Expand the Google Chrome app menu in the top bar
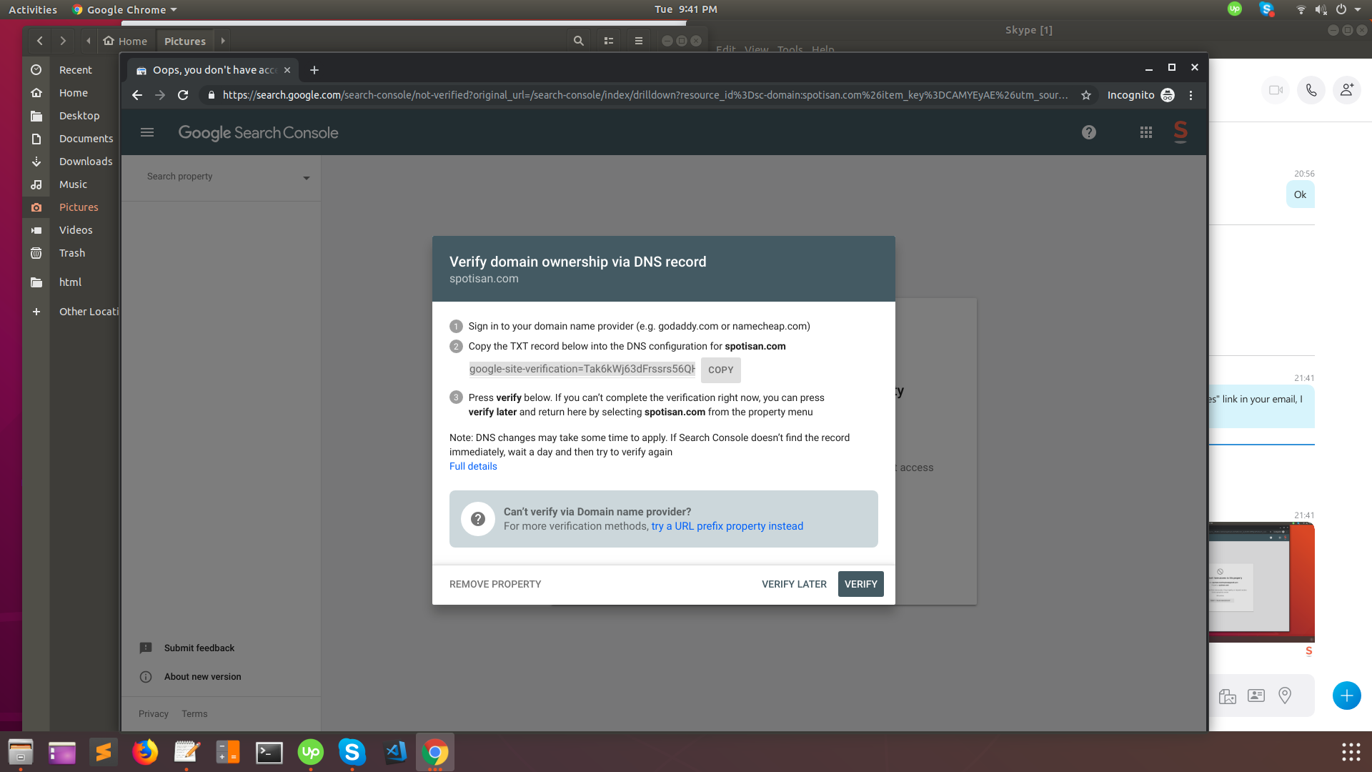This screenshot has height=772, width=1372. (126, 10)
